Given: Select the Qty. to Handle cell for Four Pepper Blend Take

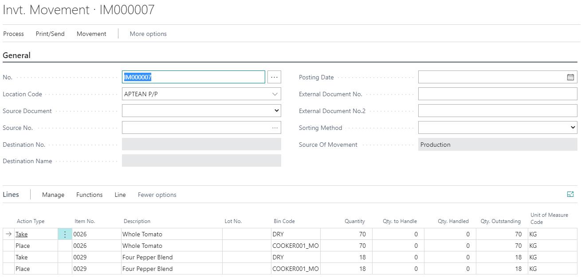Looking at the screenshot, I should point(398,257).
